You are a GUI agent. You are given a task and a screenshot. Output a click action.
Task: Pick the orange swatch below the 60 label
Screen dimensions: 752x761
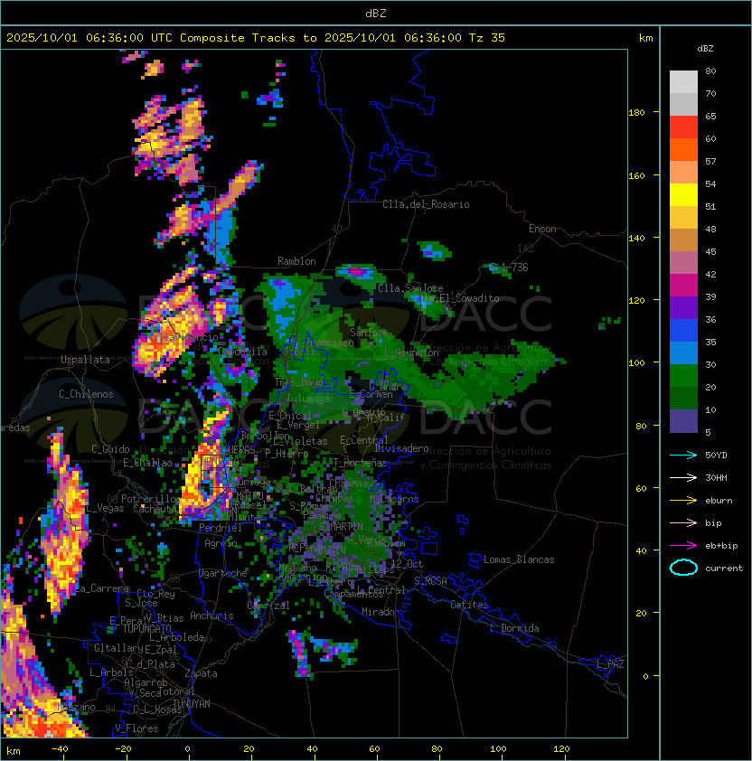683,150
